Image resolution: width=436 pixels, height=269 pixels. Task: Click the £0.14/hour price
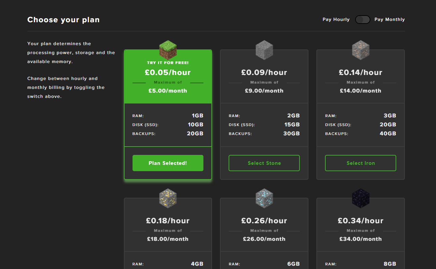[x=361, y=72]
